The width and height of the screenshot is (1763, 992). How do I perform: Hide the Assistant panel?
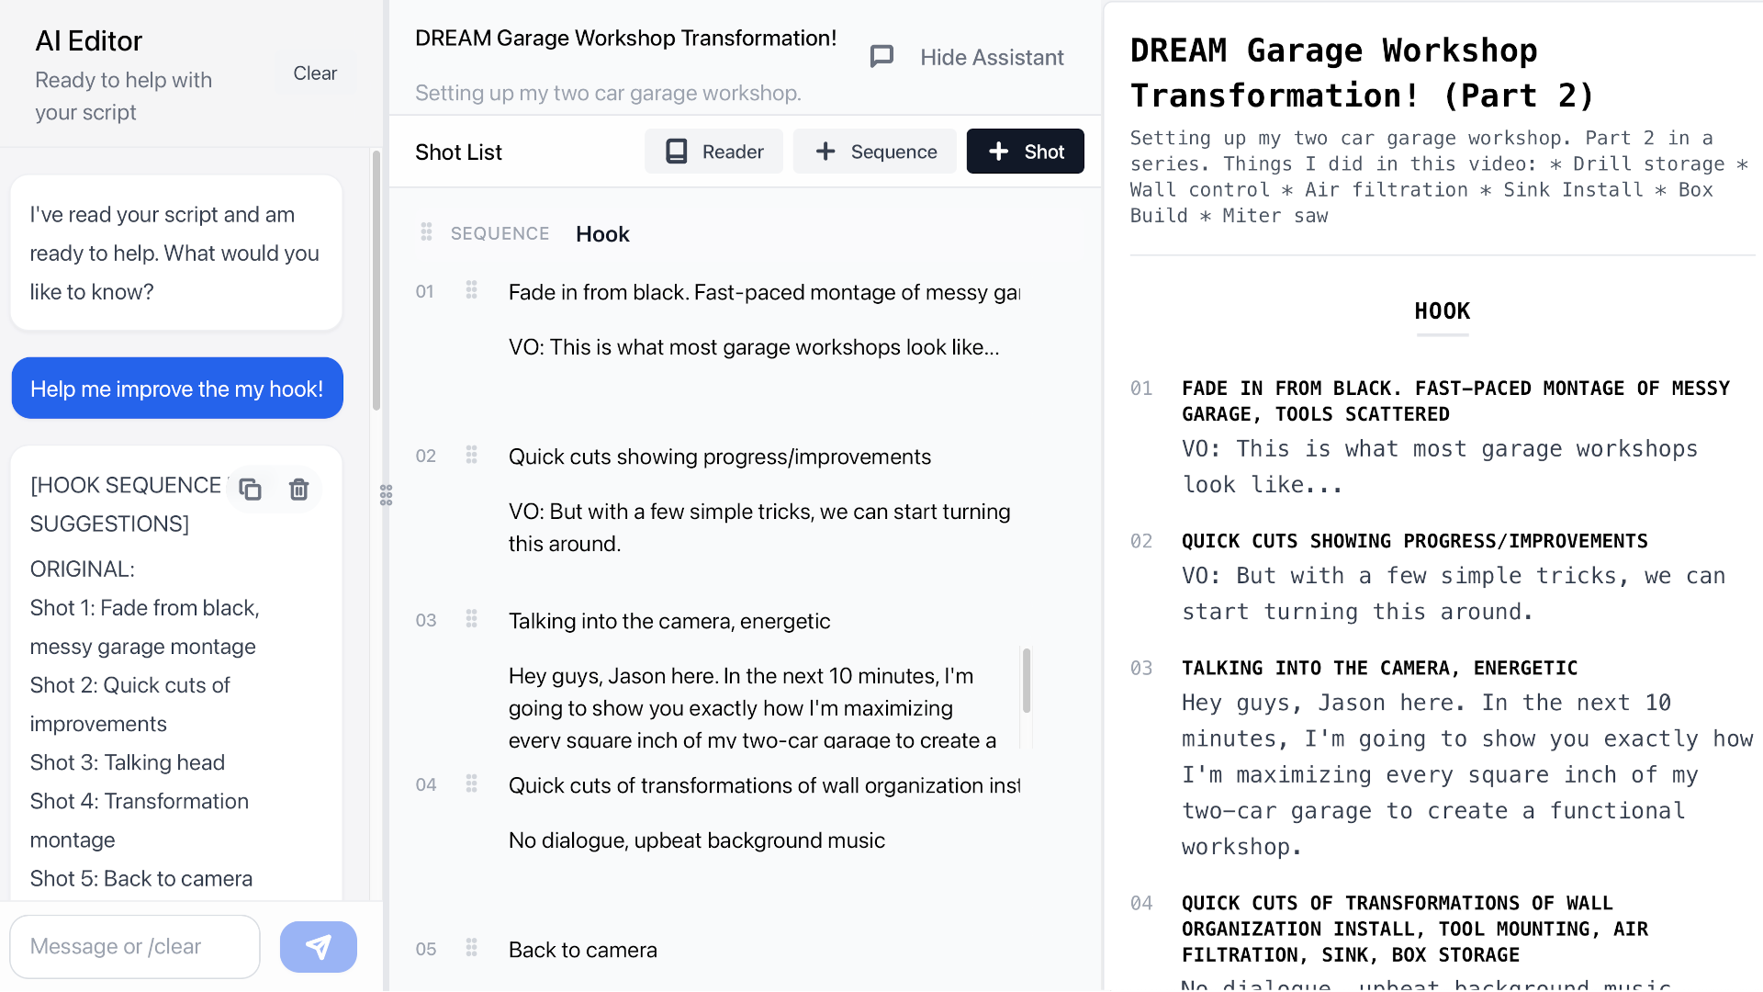(992, 56)
